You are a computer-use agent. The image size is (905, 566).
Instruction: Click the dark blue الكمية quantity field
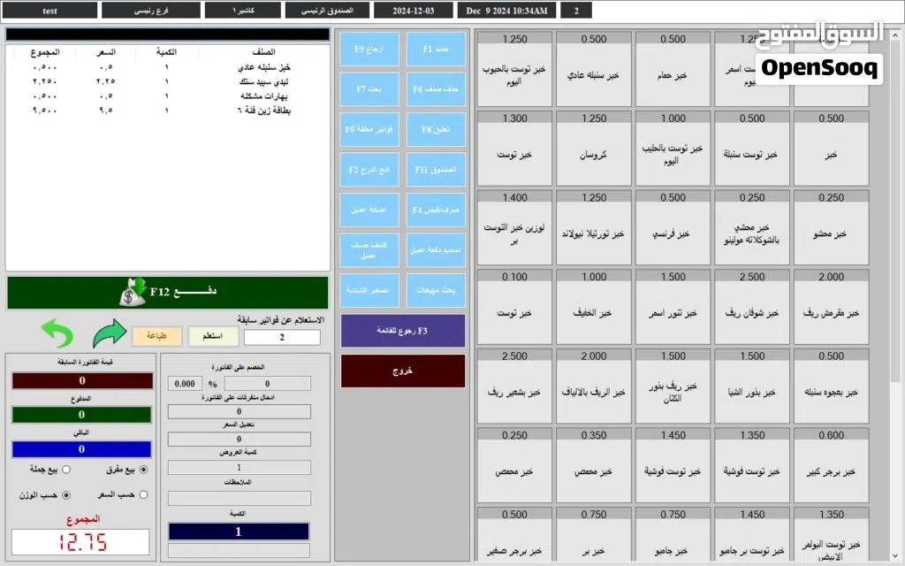[239, 532]
